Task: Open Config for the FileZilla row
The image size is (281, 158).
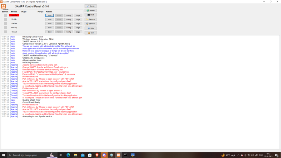Action: tap(69, 24)
